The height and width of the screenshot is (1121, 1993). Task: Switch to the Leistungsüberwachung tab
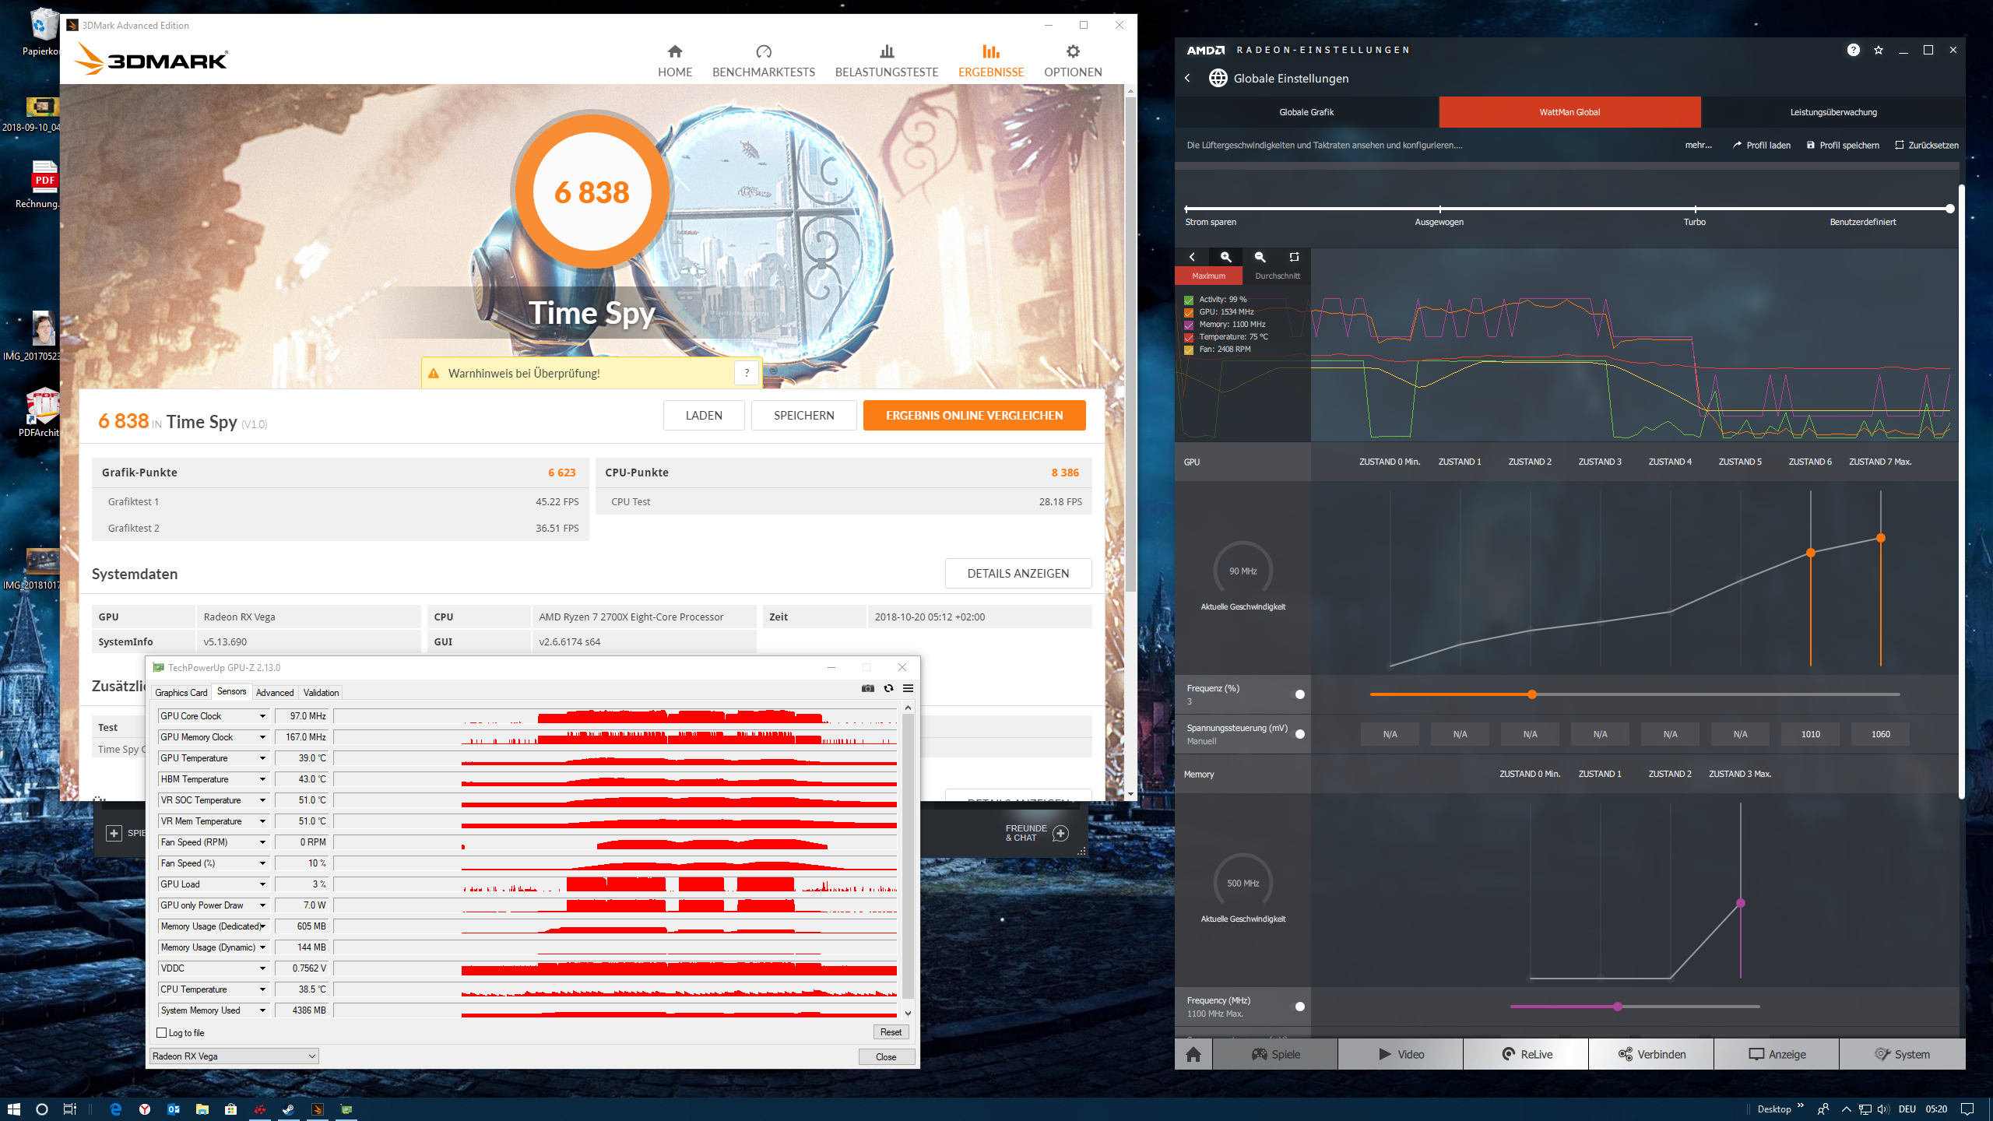[x=1833, y=112]
